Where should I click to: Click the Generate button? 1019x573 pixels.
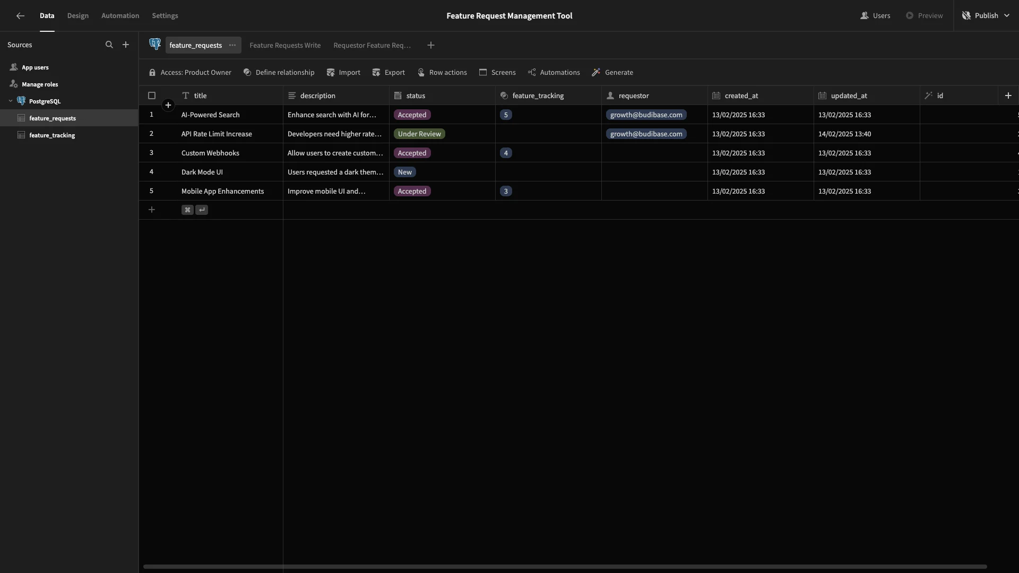pyautogui.click(x=612, y=73)
